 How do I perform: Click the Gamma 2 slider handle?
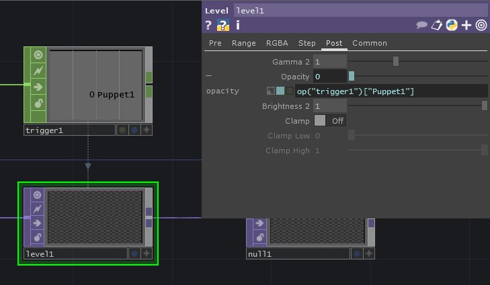pos(396,61)
